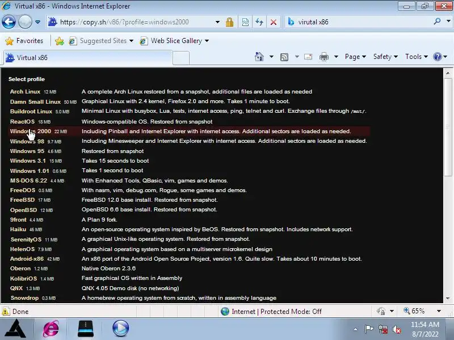Launch the Arch Linux profile
Screen dimensions: 454x340
[x=25, y=92]
